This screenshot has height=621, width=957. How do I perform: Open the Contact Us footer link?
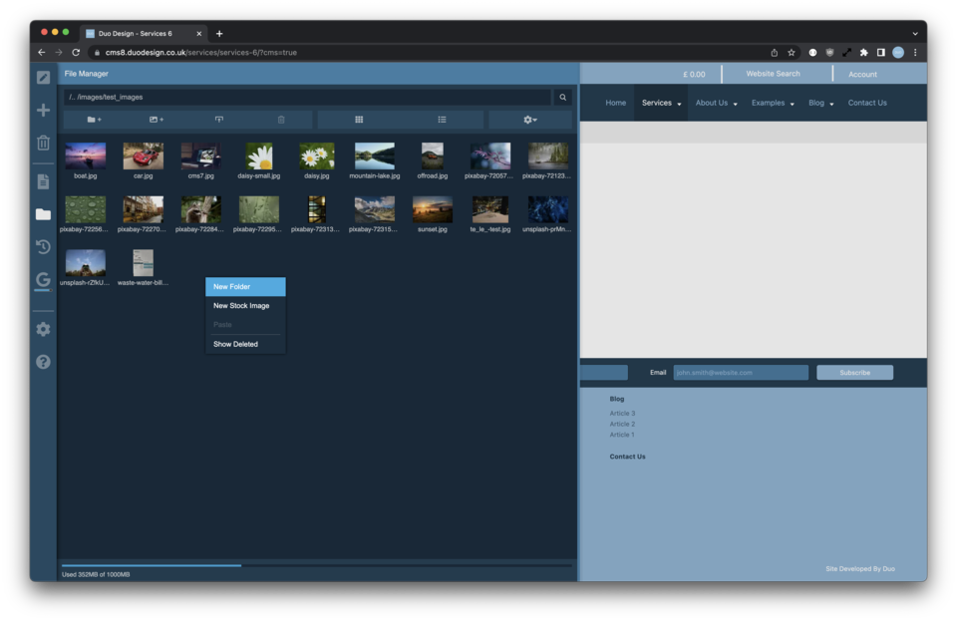(x=627, y=457)
